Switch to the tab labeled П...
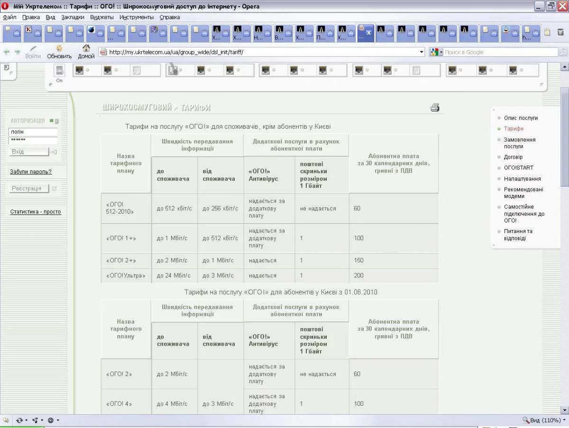 click(x=325, y=33)
